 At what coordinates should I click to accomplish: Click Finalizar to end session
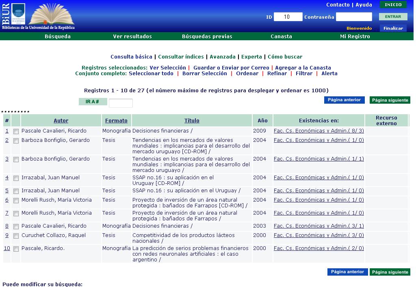[393, 28]
